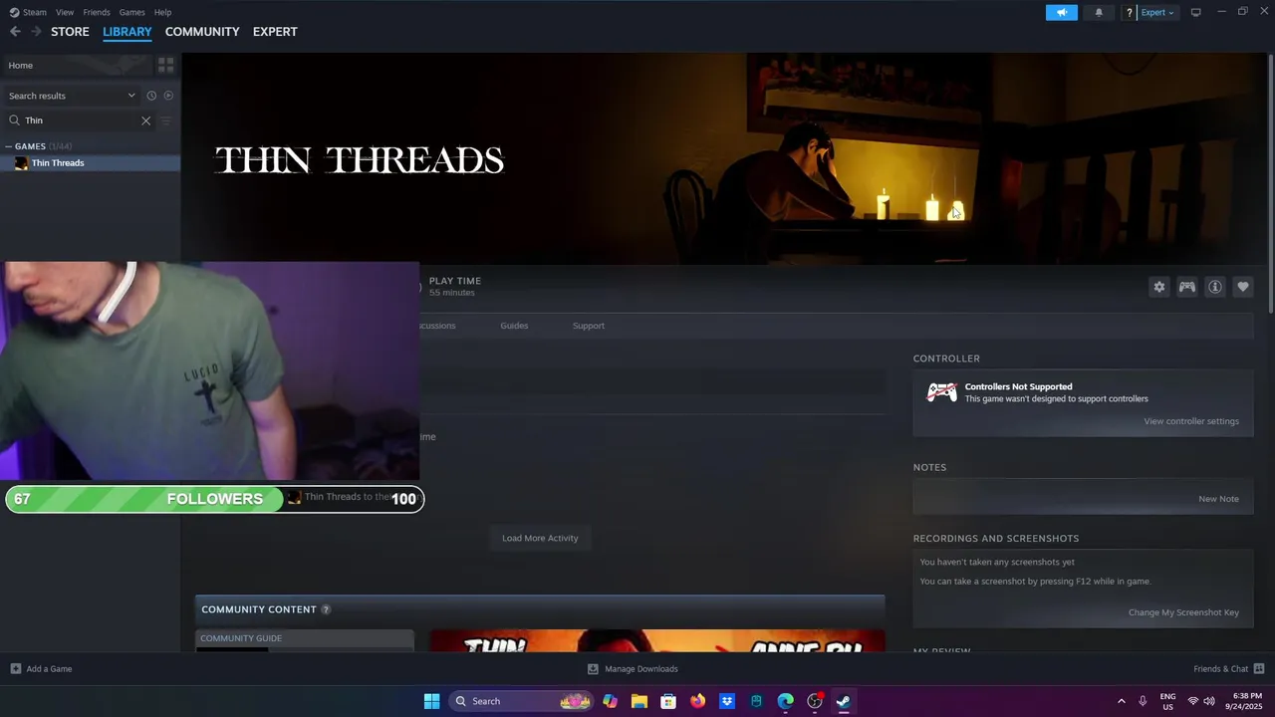Image resolution: width=1275 pixels, height=717 pixels.
Task: Show hidden system tray icons
Action: [x=1121, y=701]
